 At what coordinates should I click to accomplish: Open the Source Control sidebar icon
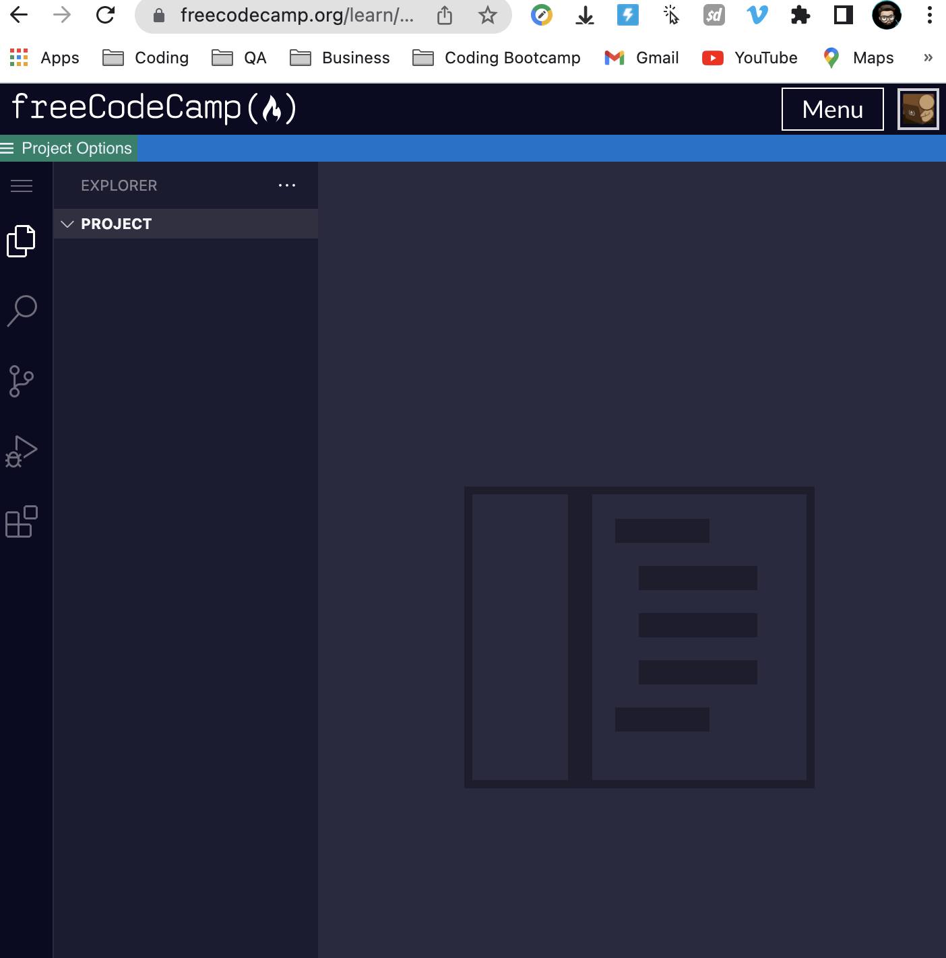pyautogui.click(x=21, y=381)
